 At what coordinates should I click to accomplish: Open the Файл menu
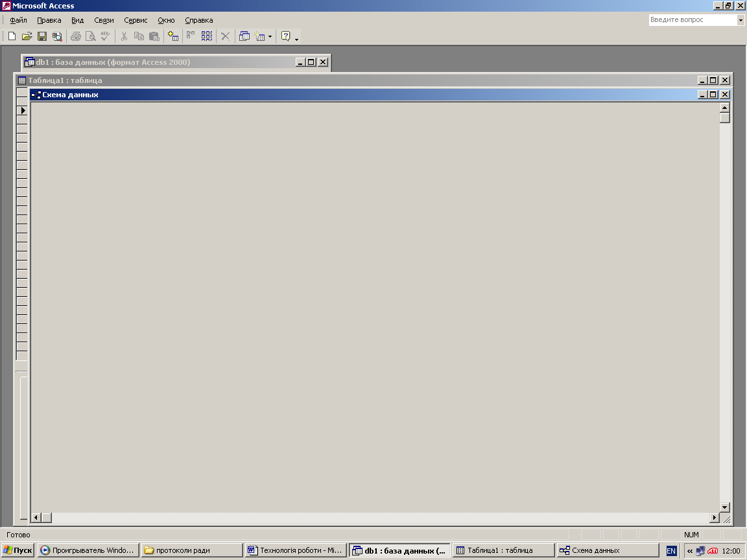tap(18, 20)
